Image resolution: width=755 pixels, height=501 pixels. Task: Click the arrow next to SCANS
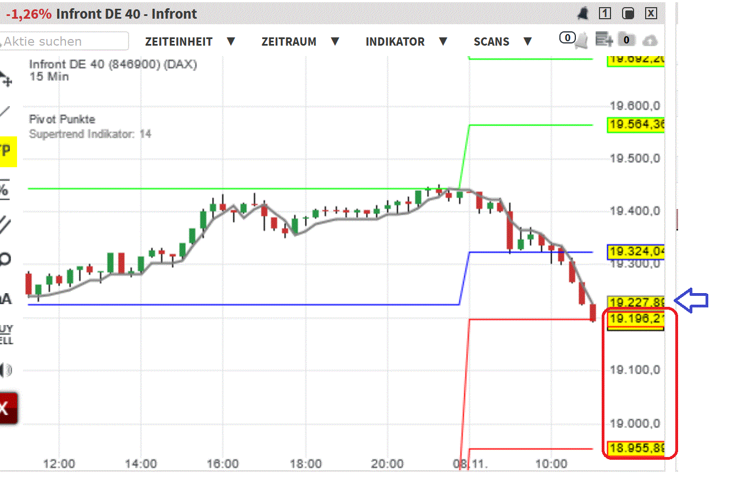[x=528, y=41]
